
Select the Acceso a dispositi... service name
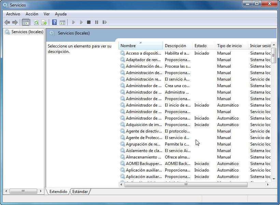143,53
